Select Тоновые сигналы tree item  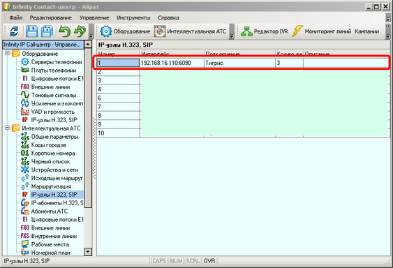click(x=54, y=96)
